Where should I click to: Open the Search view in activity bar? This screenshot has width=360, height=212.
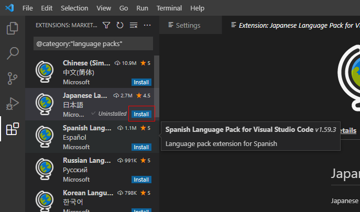[x=13, y=53]
